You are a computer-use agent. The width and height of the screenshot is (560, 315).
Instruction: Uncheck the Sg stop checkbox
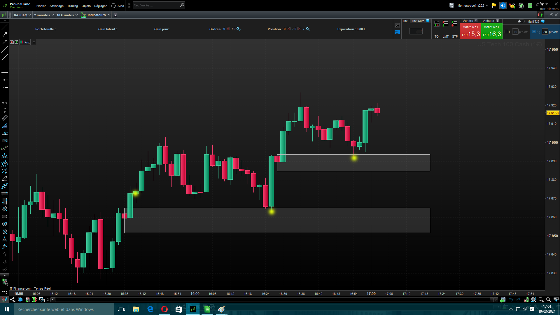534,32
